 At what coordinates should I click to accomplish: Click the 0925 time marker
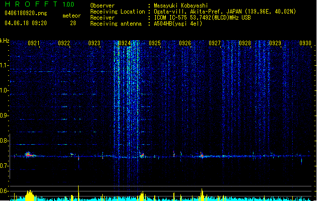[x=155, y=43]
